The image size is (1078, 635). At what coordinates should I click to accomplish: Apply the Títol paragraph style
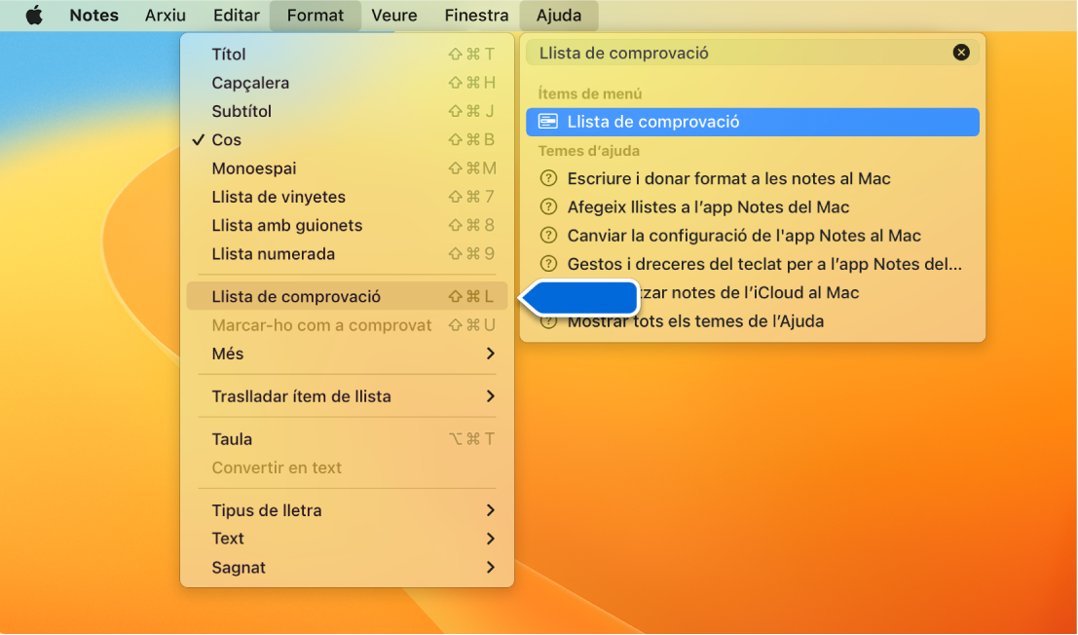[348, 55]
